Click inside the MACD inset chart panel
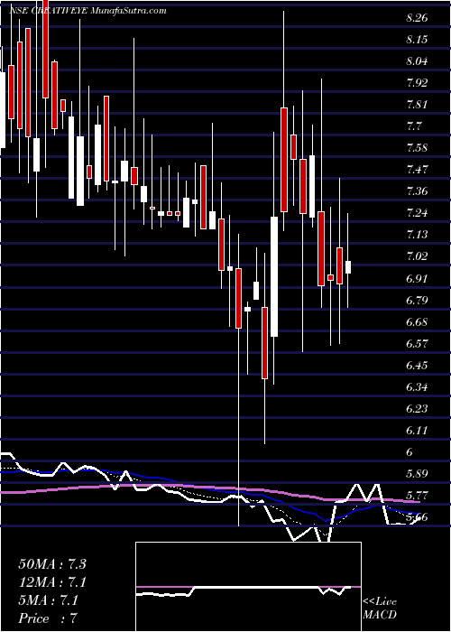Image resolution: width=451 pixels, height=632 pixels. tap(248, 587)
